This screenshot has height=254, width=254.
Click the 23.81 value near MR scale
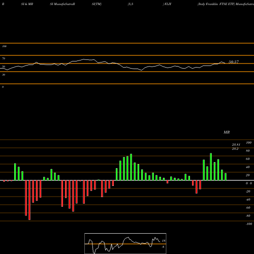(x=236, y=145)
